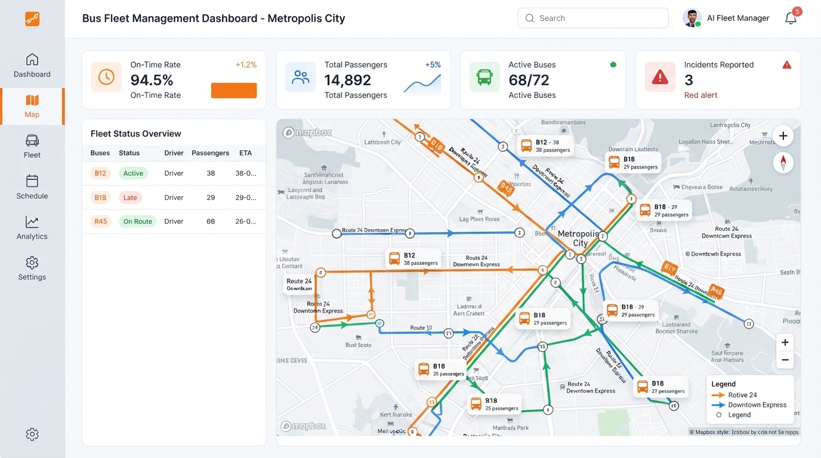Viewport: 821px width, 458px height.
Task: Select the passenger count 66 in the R45 row
Action: [x=211, y=221]
